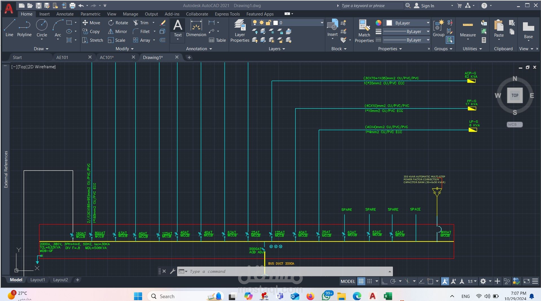The image size is (541, 301).
Task: Open the Annotate ribbon tab
Action: 65,14
